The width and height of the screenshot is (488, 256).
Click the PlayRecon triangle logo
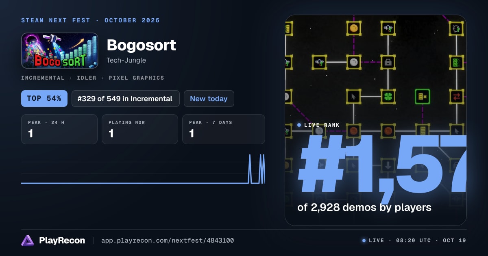click(28, 241)
